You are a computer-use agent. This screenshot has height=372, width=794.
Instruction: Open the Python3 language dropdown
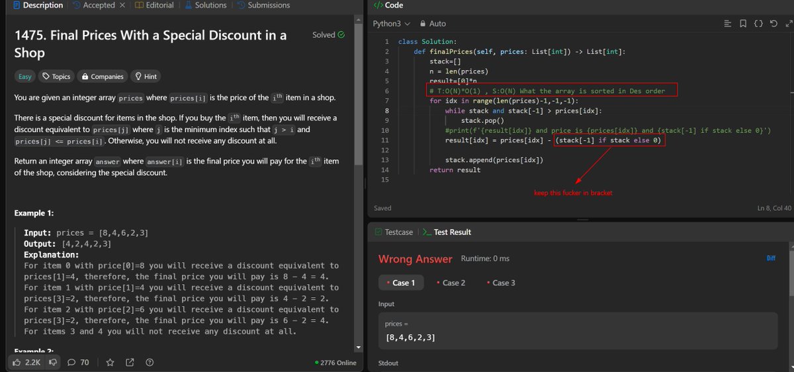click(392, 24)
